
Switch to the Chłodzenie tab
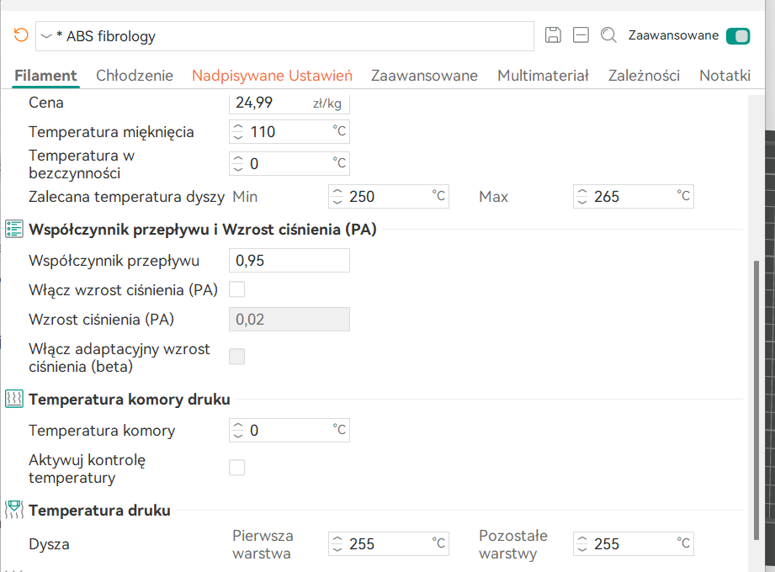[x=135, y=76]
